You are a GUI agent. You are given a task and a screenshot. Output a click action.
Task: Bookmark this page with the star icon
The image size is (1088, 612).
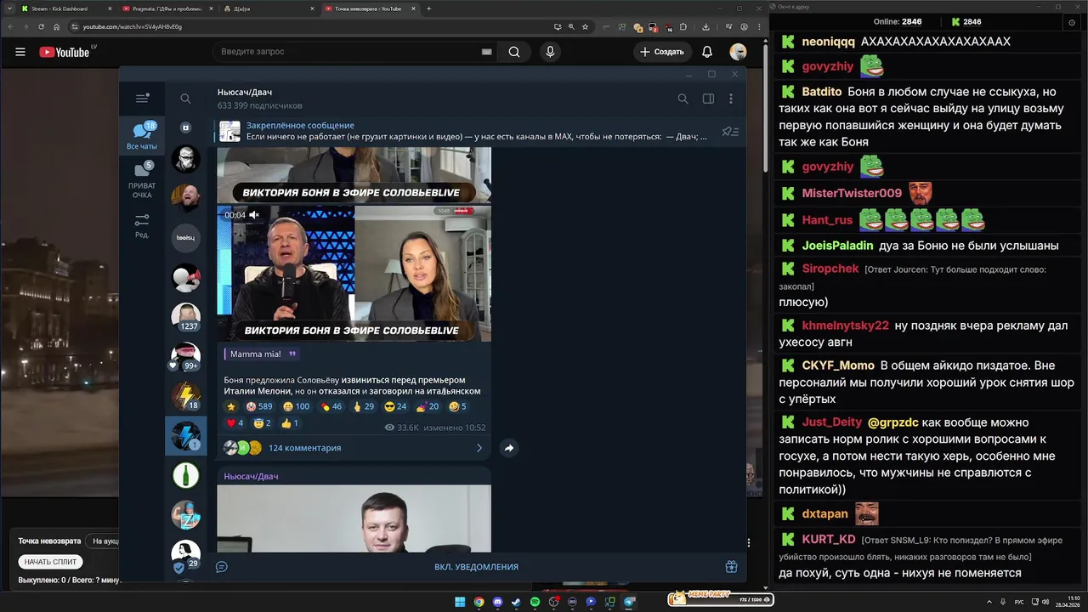[585, 26]
